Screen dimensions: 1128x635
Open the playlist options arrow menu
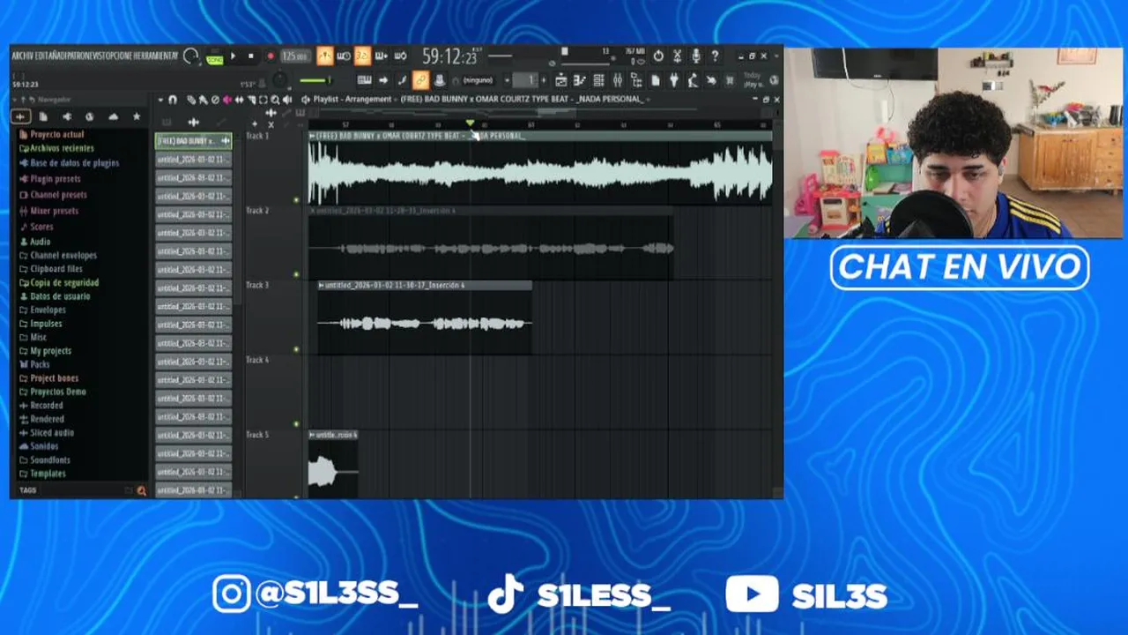click(160, 100)
